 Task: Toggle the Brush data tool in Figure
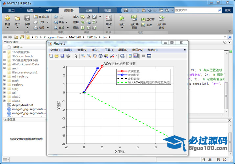pyautogui.click(x=112, y=56)
